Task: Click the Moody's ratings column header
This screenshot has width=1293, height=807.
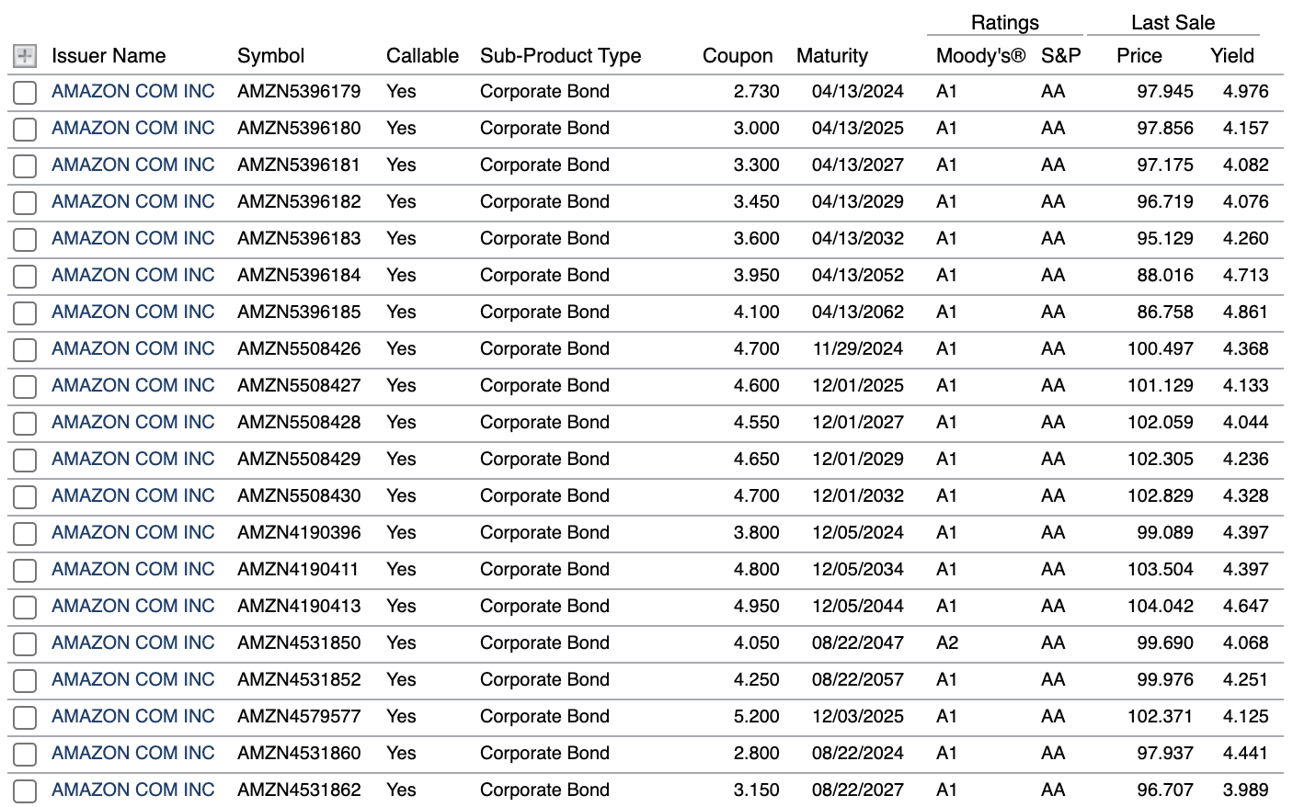Action: 978,55
